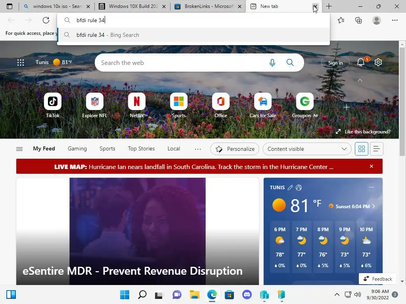Open the Office quick link
Viewport: 406px width, 304px height.
[x=220, y=105]
